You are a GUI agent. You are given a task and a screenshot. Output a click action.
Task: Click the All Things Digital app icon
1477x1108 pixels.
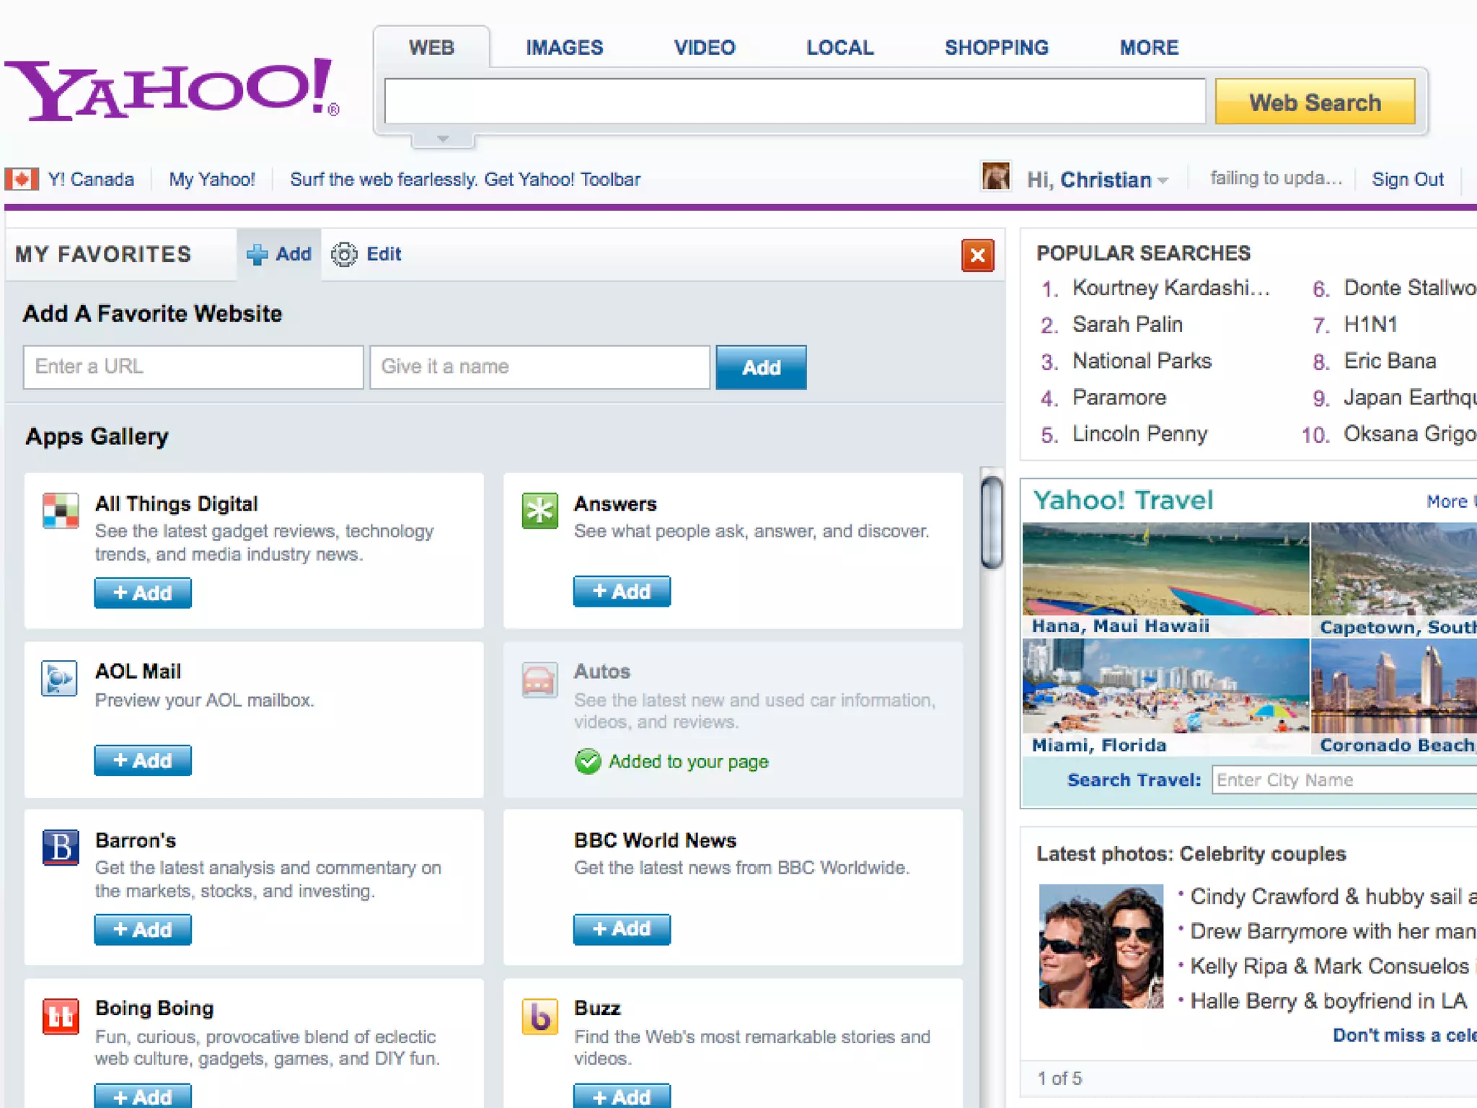(61, 511)
